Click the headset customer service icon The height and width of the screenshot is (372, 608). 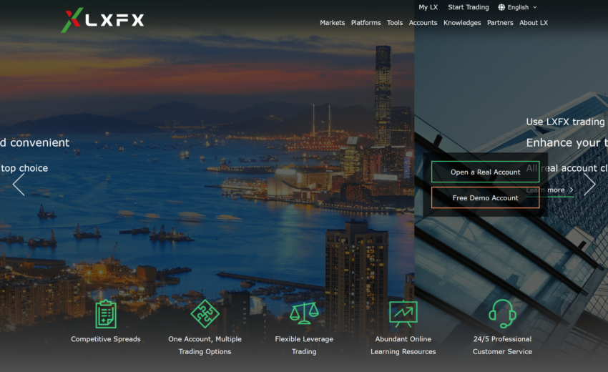pos(502,314)
